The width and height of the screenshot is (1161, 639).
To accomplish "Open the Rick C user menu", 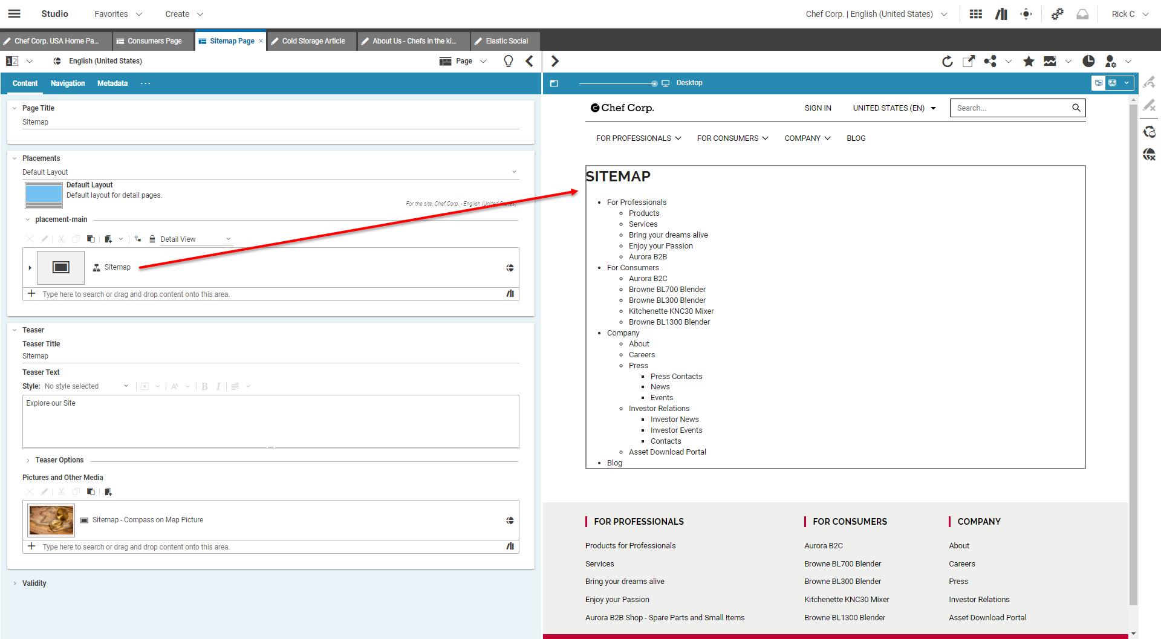I will coord(1130,14).
